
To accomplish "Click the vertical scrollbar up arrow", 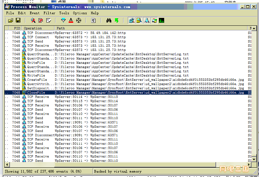I will click(x=254, y=28).
